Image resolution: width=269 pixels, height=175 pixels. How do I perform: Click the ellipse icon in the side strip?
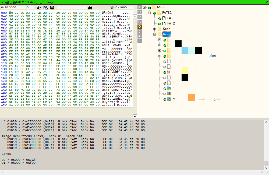[x=140, y=31]
